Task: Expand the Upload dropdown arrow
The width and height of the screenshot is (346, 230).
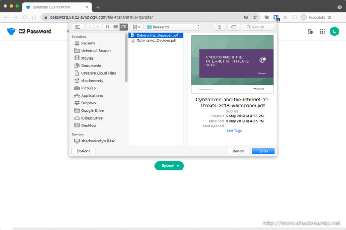Action: tap(178, 166)
